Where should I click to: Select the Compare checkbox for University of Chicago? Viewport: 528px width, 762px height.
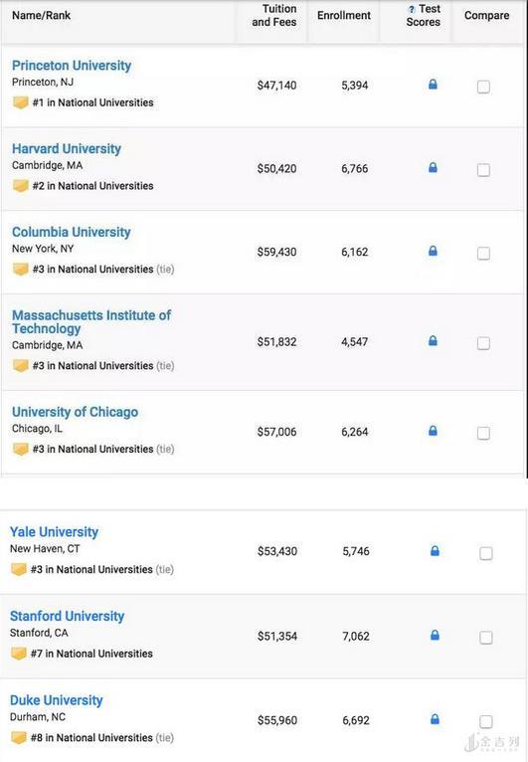[x=483, y=433]
